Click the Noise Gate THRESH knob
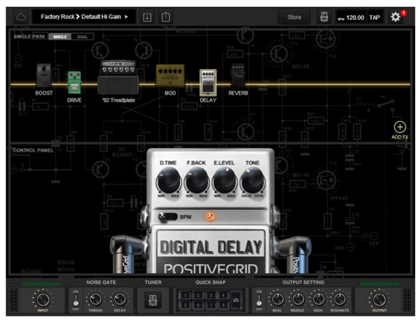Image resolution: width=419 pixels, height=325 pixels. point(95,299)
